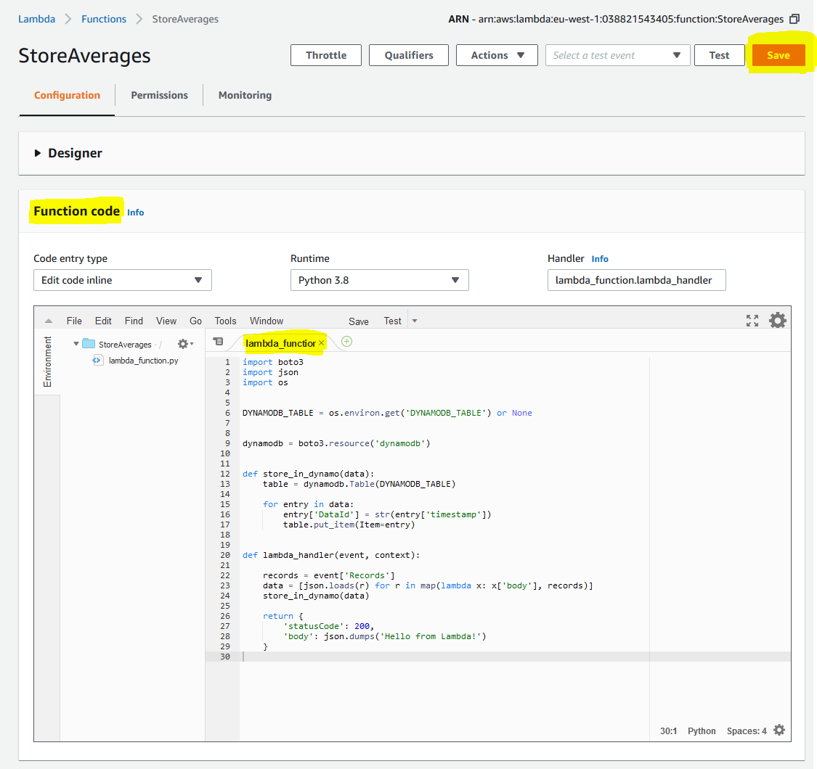Screen dimensions: 817x769
Task: Open the Actions dropdown
Action: tap(497, 55)
